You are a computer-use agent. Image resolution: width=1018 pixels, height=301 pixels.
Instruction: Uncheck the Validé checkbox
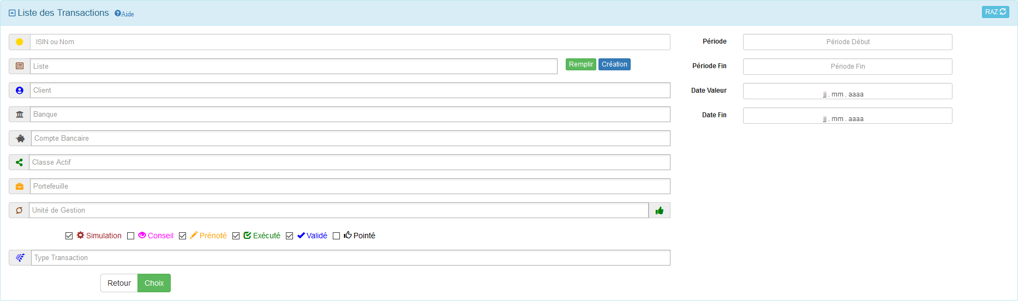coord(289,236)
